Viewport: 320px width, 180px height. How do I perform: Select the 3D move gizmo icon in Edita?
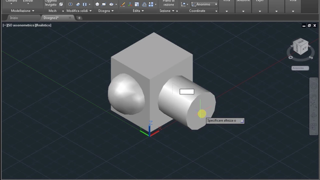pyautogui.click(x=130, y=4)
